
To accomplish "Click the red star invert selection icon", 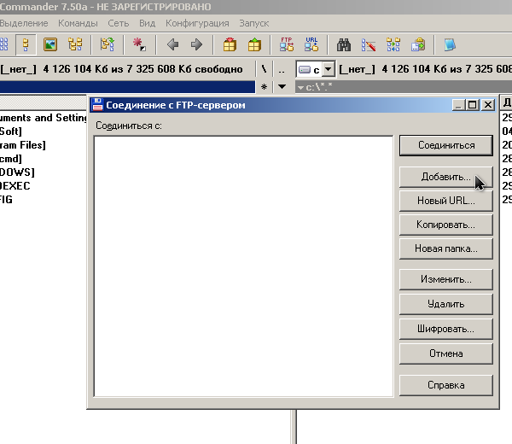I will coord(140,44).
